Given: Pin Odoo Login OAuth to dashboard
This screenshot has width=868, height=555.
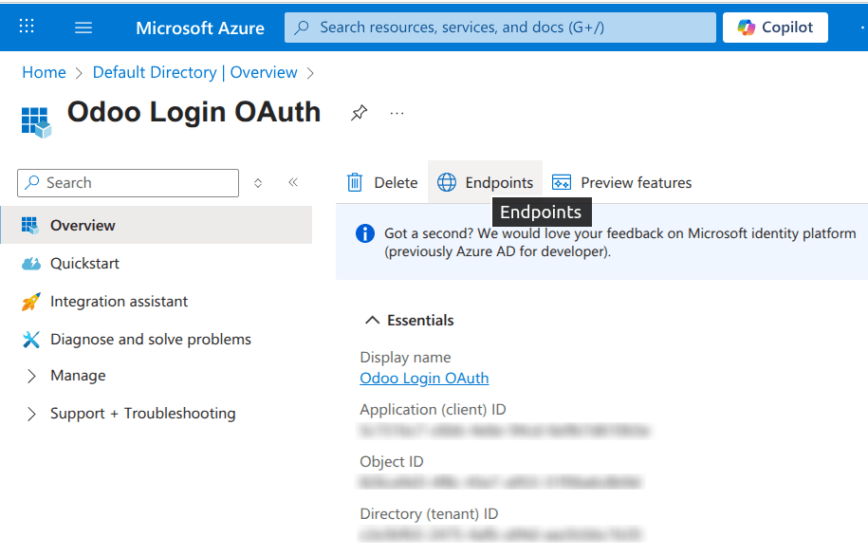Looking at the screenshot, I should coord(359,112).
